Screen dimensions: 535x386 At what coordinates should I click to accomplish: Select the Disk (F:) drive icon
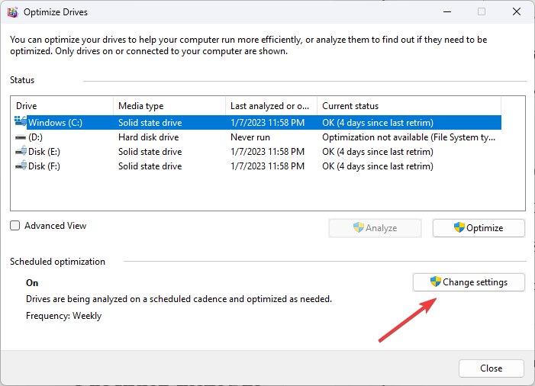coord(21,166)
